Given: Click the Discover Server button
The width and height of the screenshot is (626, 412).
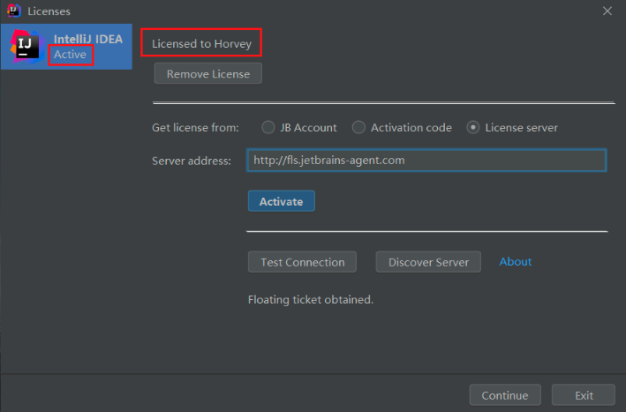Looking at the screenshot, I should (x=428, y=262).
